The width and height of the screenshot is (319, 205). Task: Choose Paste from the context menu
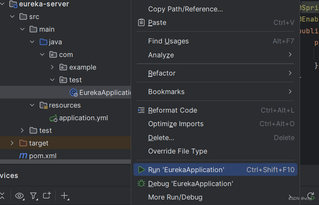pos(215,22)
